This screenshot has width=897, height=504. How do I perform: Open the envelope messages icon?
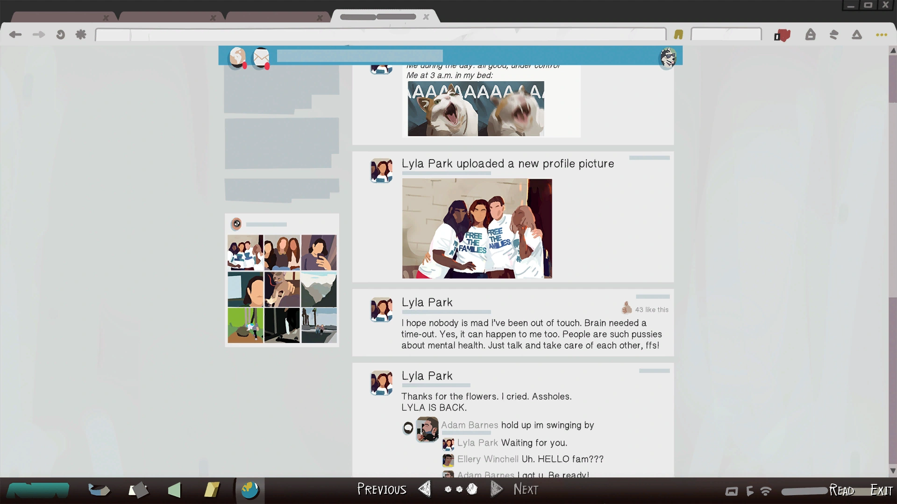261,57
